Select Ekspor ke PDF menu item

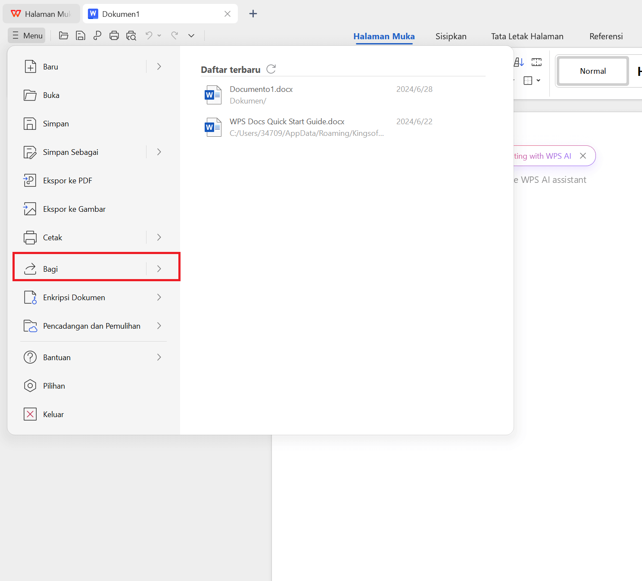(x=68, y=181)
